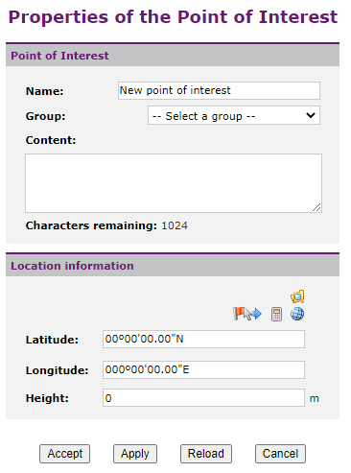Click the blue globe icon

click(297, 314)
